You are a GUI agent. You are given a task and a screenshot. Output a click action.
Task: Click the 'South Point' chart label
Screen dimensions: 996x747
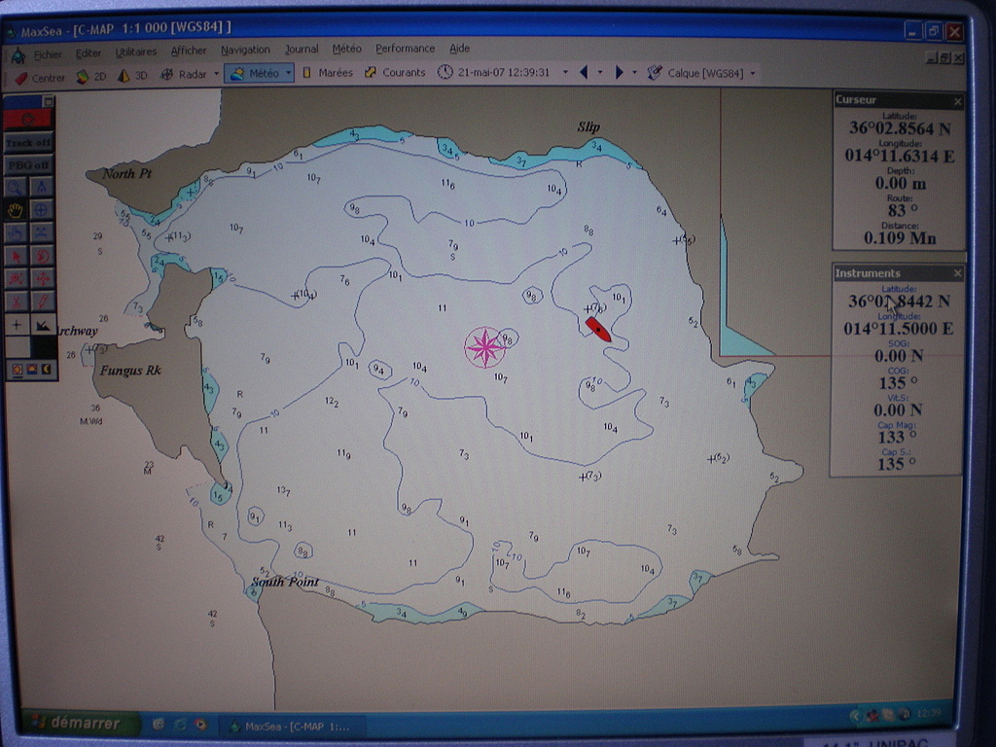click(285, 582)
